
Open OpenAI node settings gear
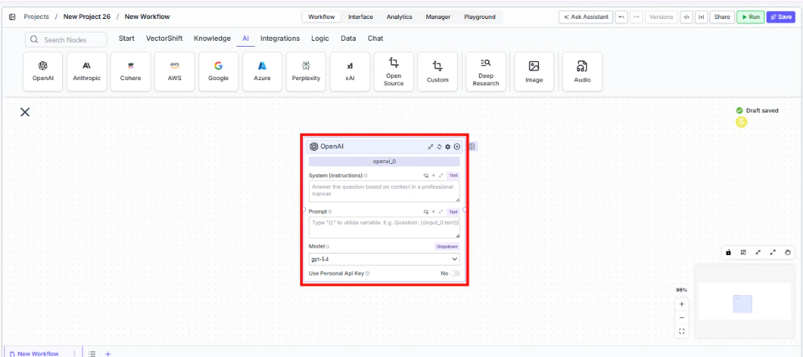coord(447,146)
